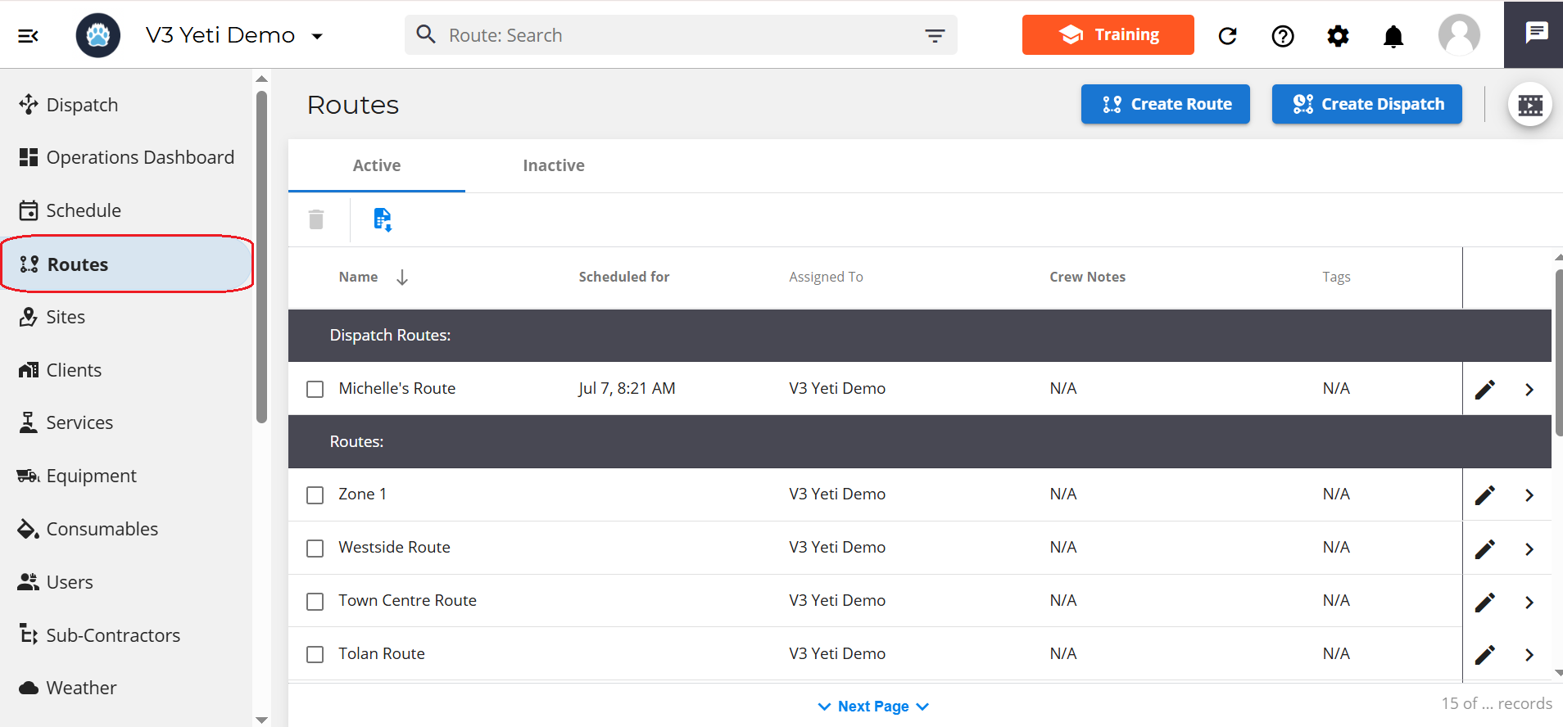Load more with Next Page link
The image size is (1563, 727).
(873, 706)
